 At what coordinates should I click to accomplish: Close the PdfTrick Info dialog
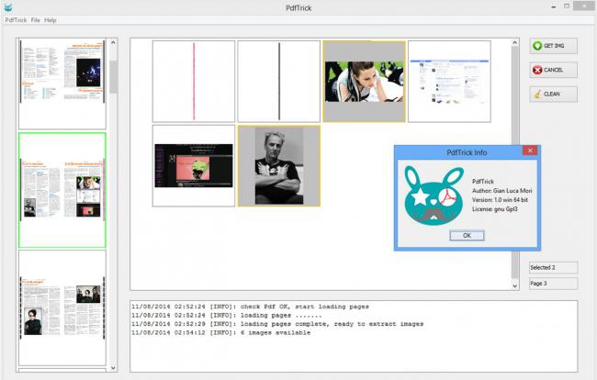530,151
